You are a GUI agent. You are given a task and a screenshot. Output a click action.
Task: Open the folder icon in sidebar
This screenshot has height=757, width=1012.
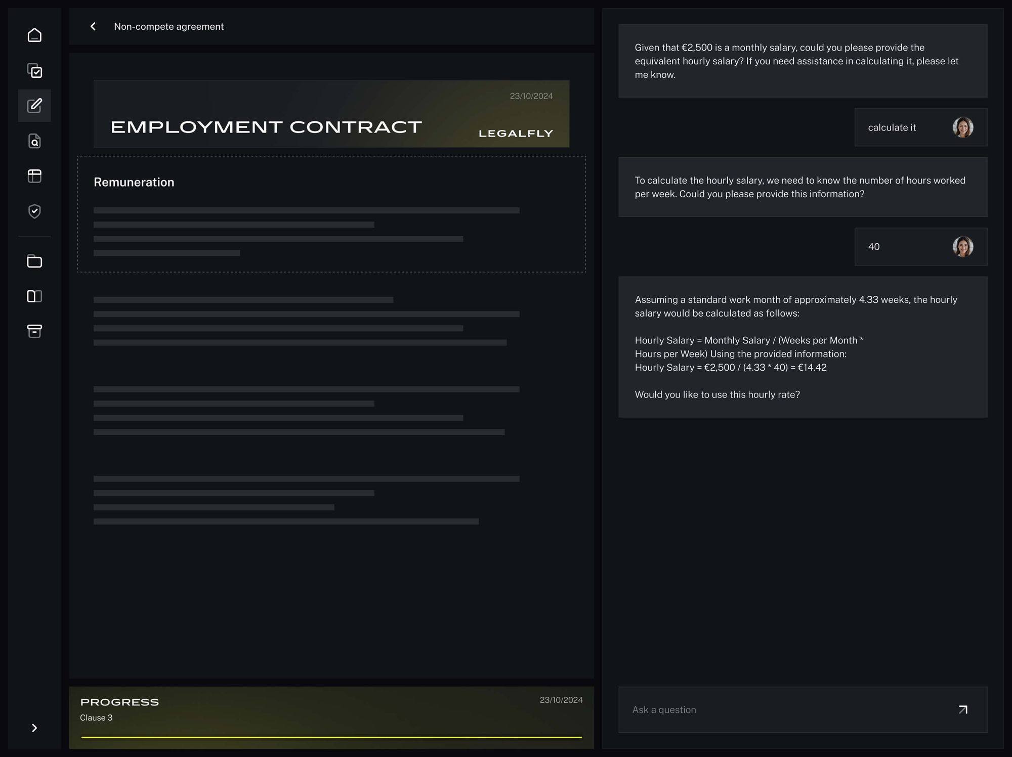pyautogui.click(x=34, y=261)
